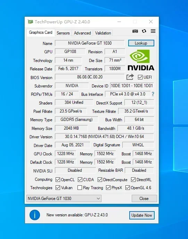Click the Subvendor field NVIDIA
The image size is (188, 239).
tap(72, 86)
